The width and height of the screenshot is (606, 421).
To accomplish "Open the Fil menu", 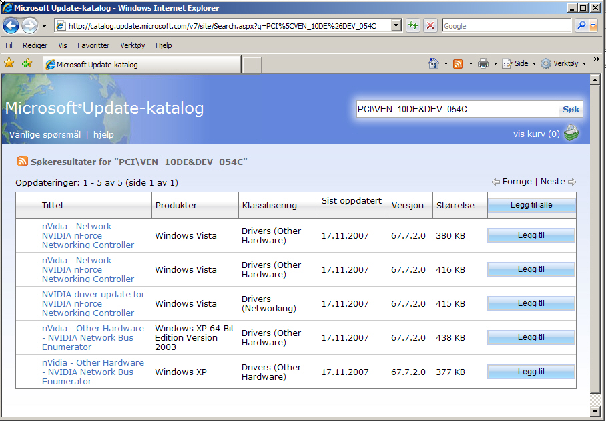I will coord(9,45).
